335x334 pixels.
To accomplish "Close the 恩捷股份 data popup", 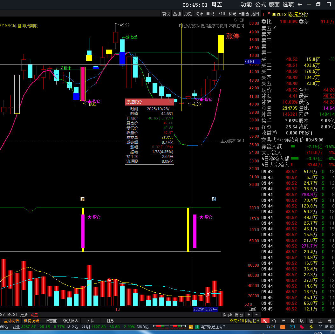I will pyautogui.click(x=171, y=102).
